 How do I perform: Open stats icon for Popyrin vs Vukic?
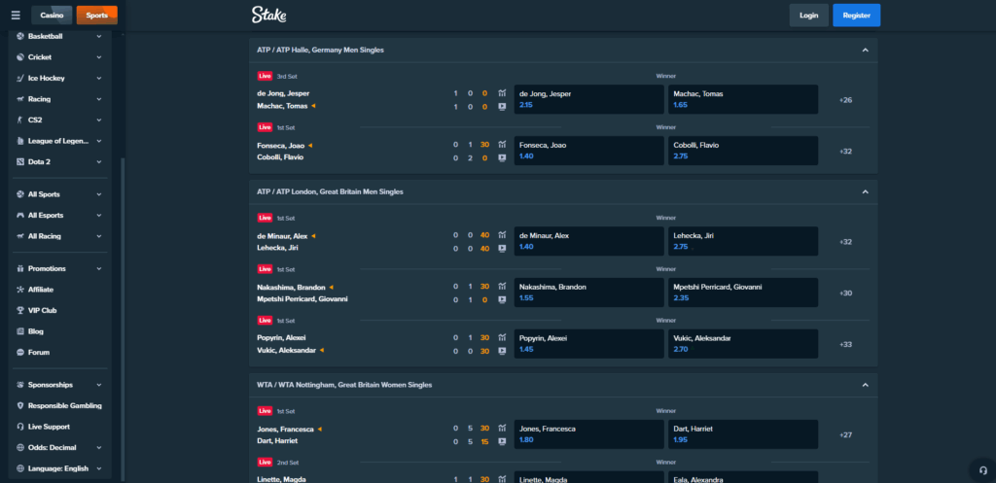point(502,337)
